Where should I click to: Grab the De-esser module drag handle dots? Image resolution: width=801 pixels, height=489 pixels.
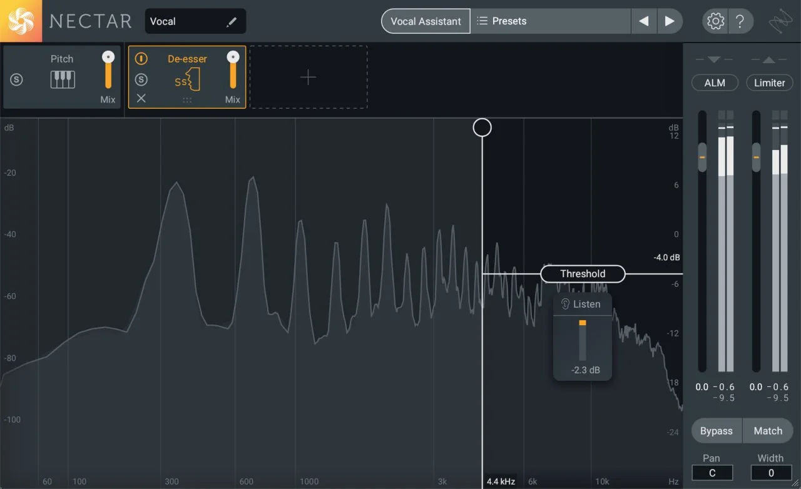click(x=187, y=99)
